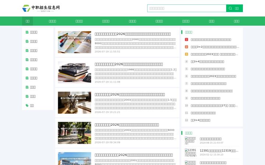Click the eighth list icon in the left sidebar
The width and height of the screenshot is (265, 165).
(x=27, y=96)
